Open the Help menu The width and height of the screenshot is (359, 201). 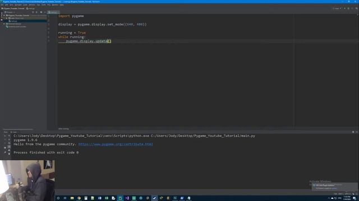62,5
